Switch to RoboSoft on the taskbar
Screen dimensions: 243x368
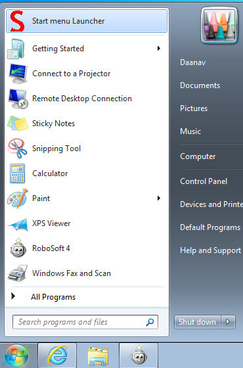coord(139,356)
